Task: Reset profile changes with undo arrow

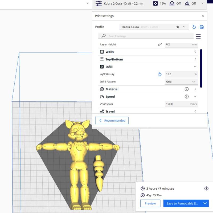Action: tap(194, 27)
